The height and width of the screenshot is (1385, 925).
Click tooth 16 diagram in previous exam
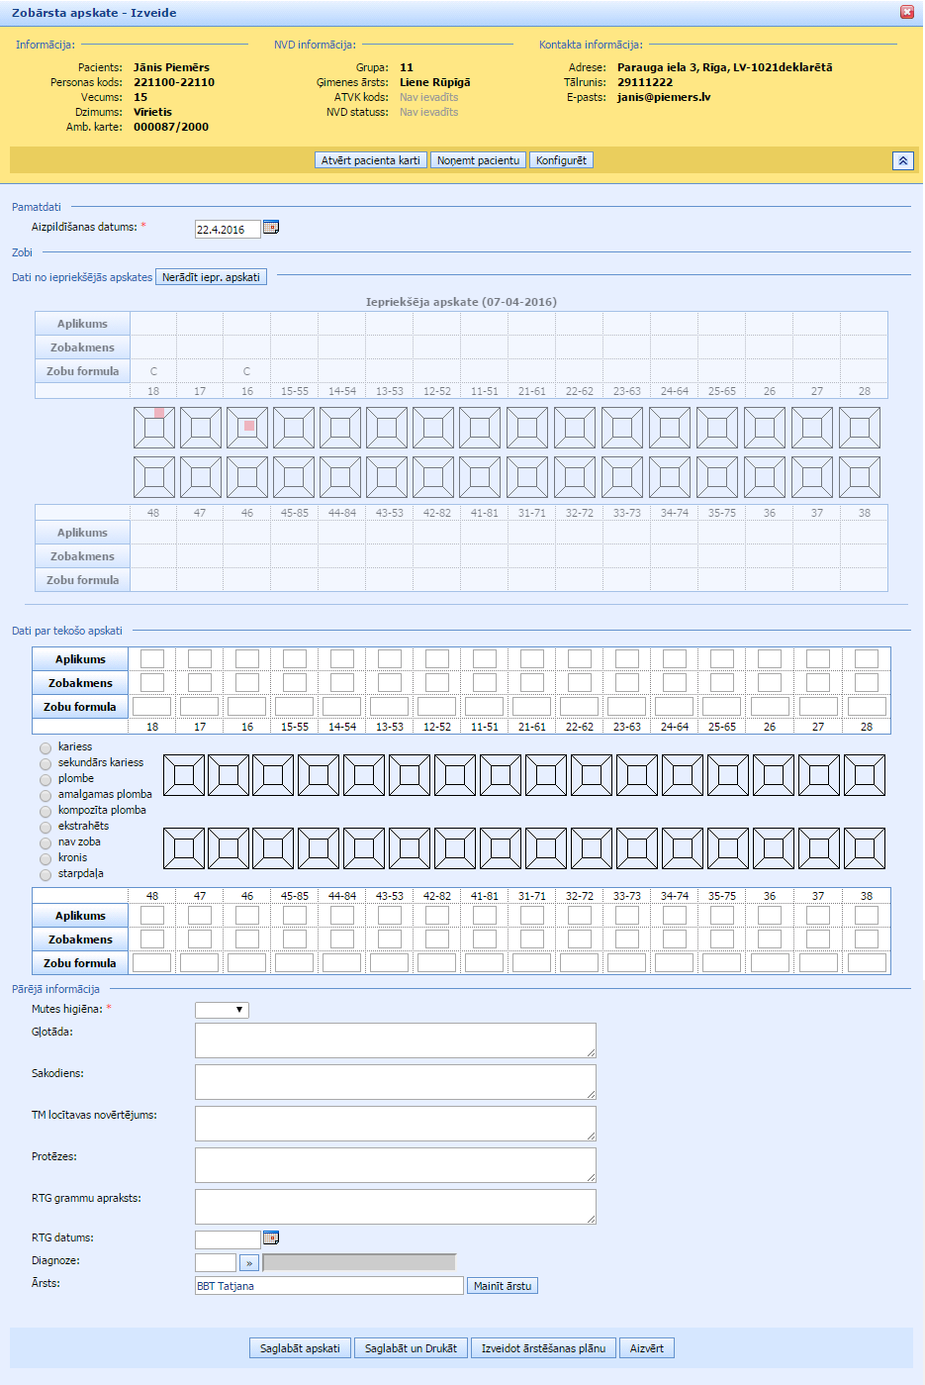pyautogui.click(x=248, y=428)
